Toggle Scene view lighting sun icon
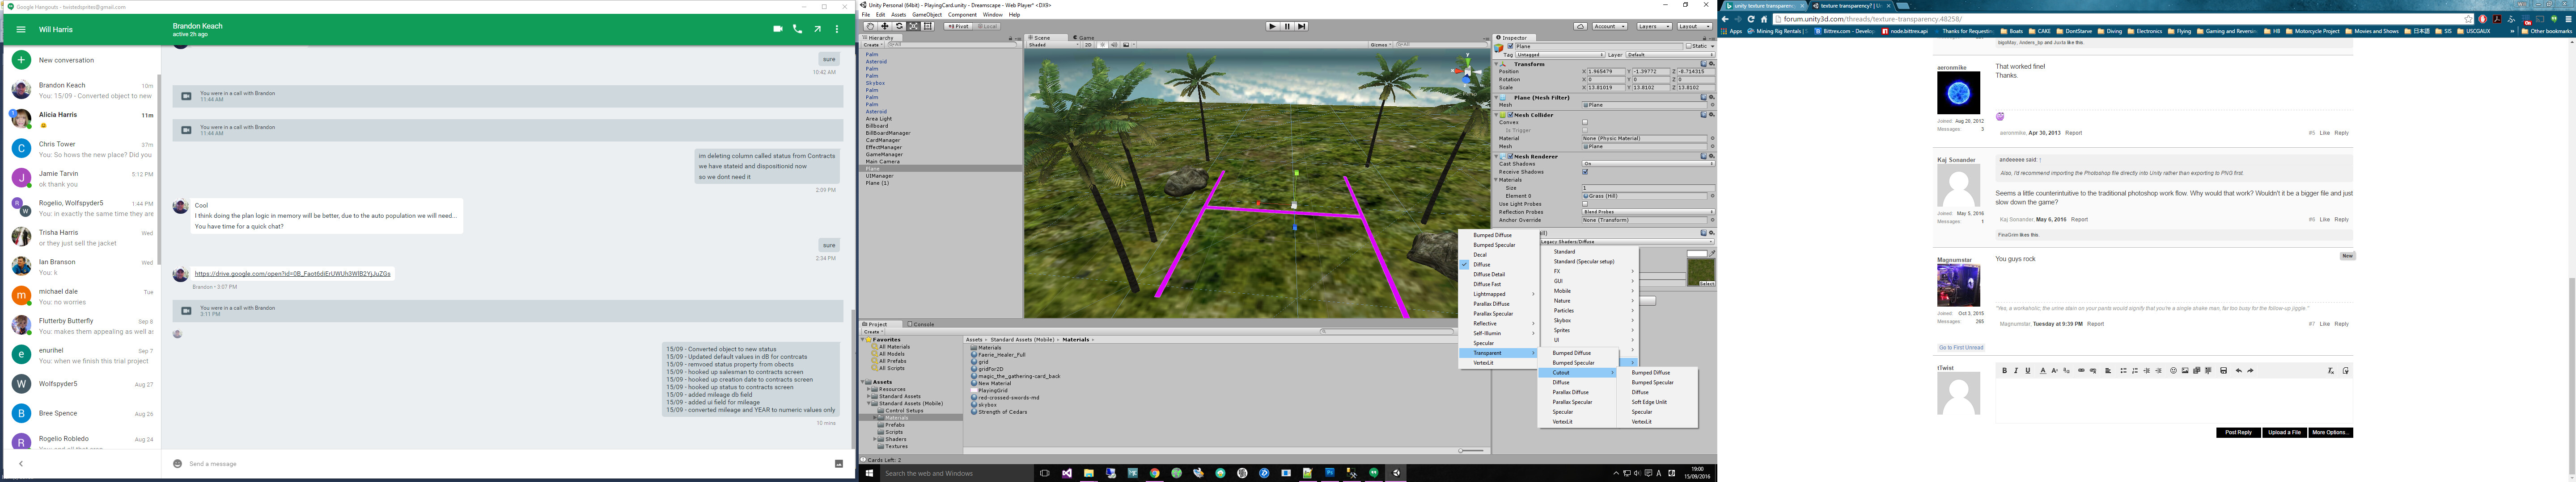 1103,45
